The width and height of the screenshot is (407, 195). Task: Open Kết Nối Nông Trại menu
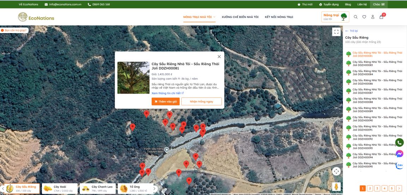click(279, 17)
